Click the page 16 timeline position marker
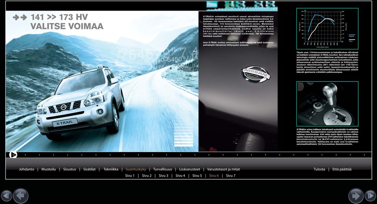 click(13, 155)
